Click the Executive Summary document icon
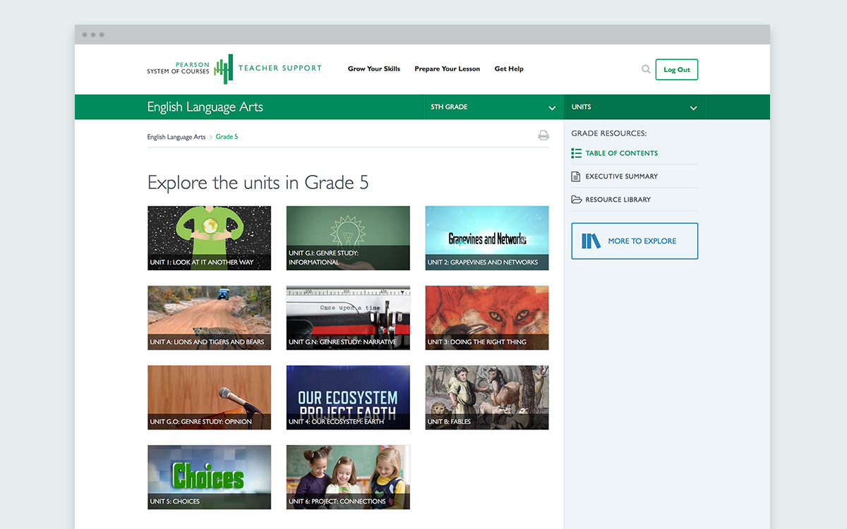The image size is (847, 529). tap(577, 176)
